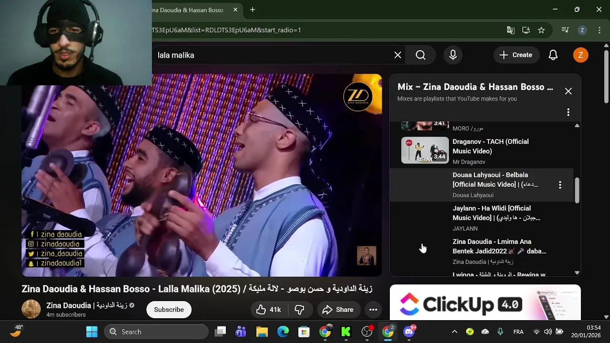Open more actions under the video

pos(373,310)
